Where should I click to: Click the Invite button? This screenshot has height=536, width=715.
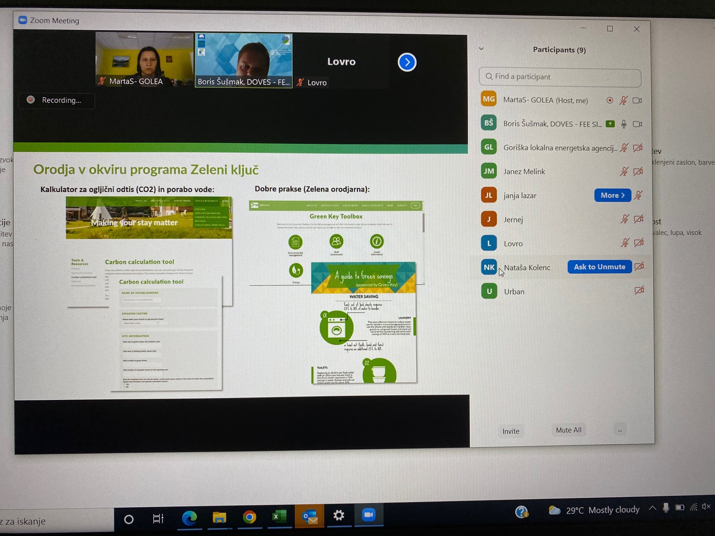pyautogui.click(x=511, y=431)
